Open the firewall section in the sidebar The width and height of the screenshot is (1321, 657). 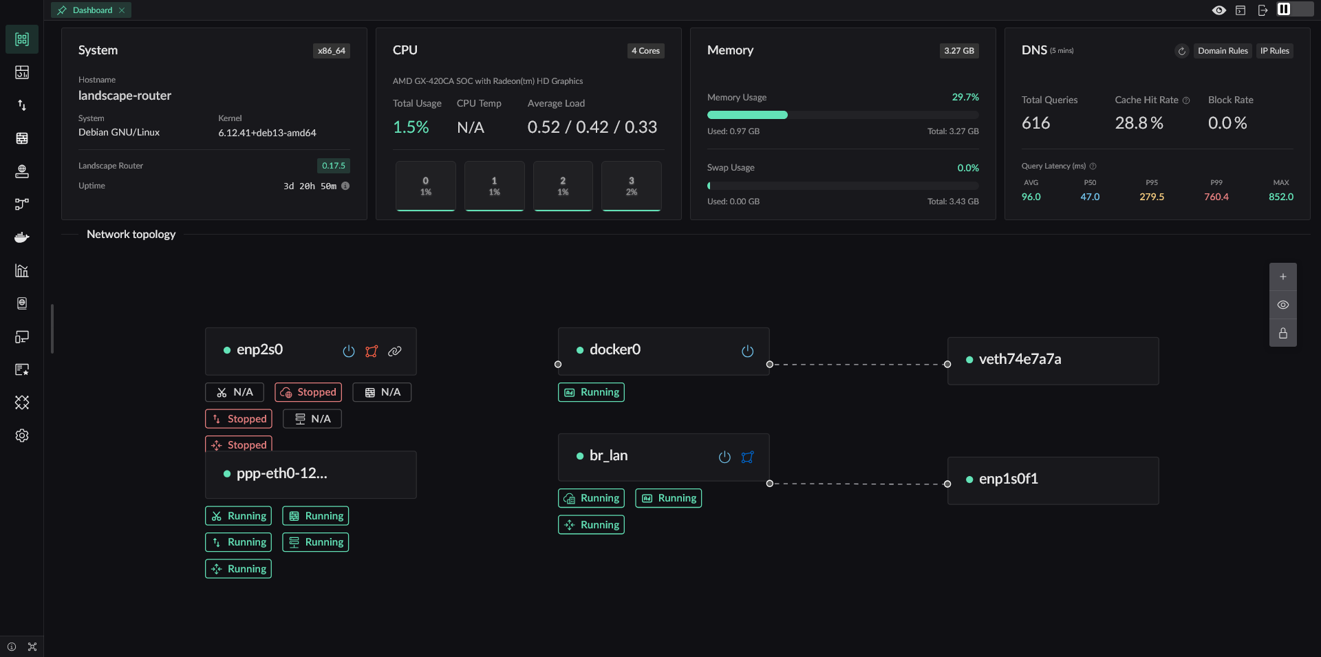(22, 138)
